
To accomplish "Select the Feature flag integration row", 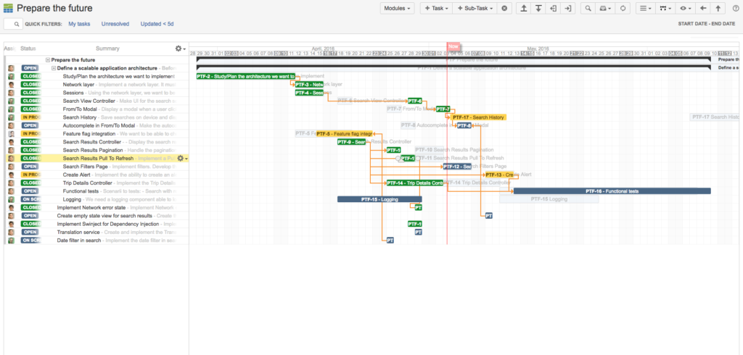I will coord(97,133).
